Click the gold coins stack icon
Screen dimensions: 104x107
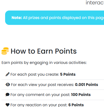pos(5,51)
